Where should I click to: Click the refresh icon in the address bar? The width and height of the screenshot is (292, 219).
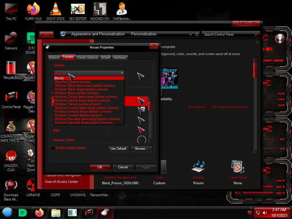[197, 34]
